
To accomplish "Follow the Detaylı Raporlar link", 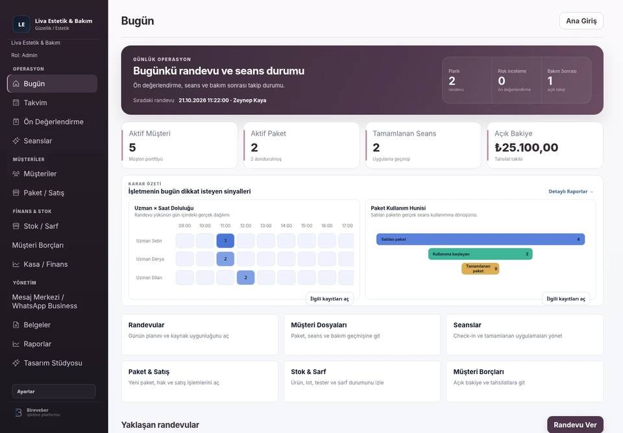I will [570, 192].
